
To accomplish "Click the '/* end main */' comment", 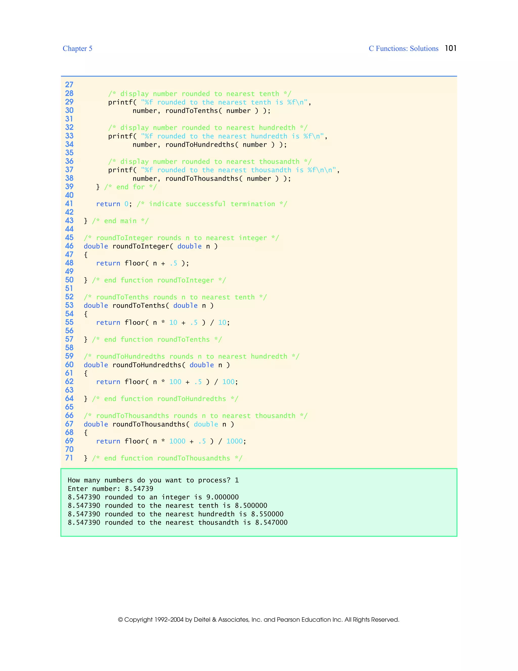I will pyautogui.click(x=120, y=221).
